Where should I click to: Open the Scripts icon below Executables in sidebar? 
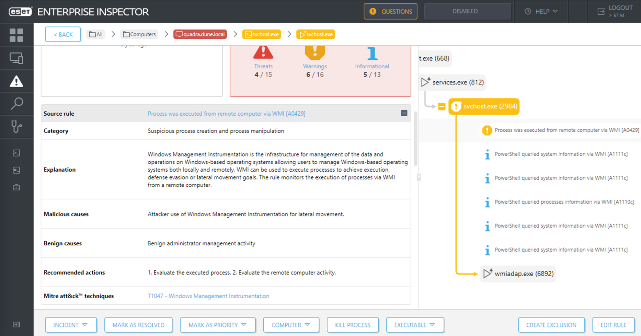click(x=16, y=170)
